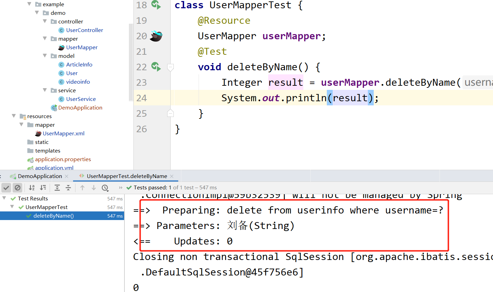Collapse the service package

(x=45, y=90)
